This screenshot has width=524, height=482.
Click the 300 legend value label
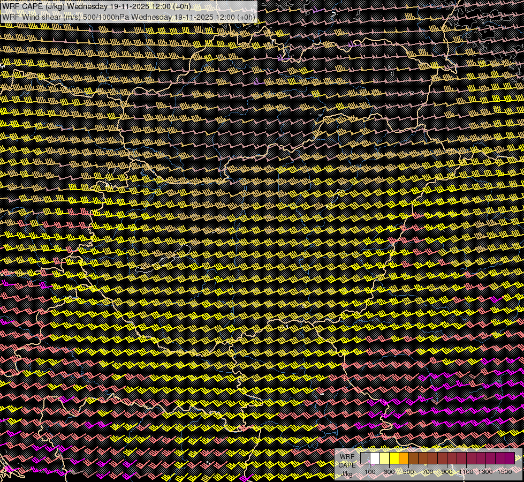point(389,472)
